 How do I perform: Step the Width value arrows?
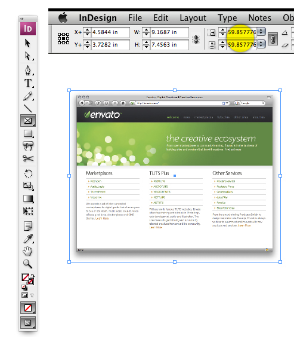(146, 32)
